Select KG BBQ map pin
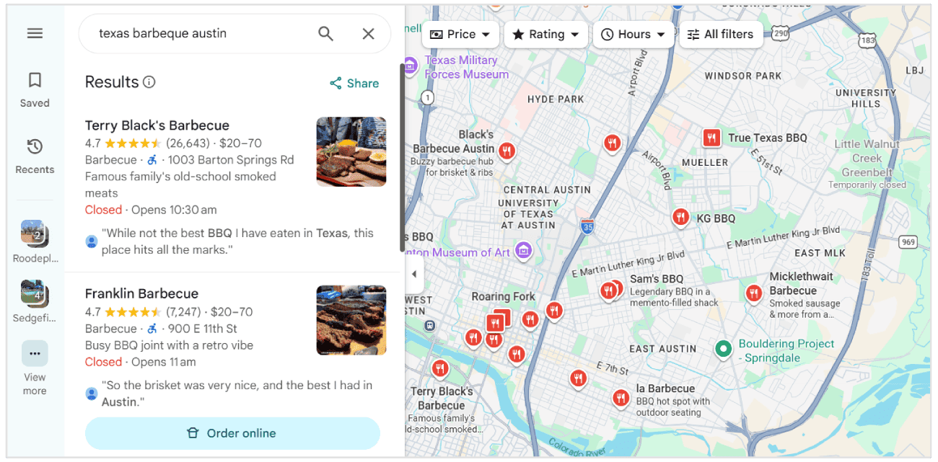938x462 pixels. (x=680, y=217)
